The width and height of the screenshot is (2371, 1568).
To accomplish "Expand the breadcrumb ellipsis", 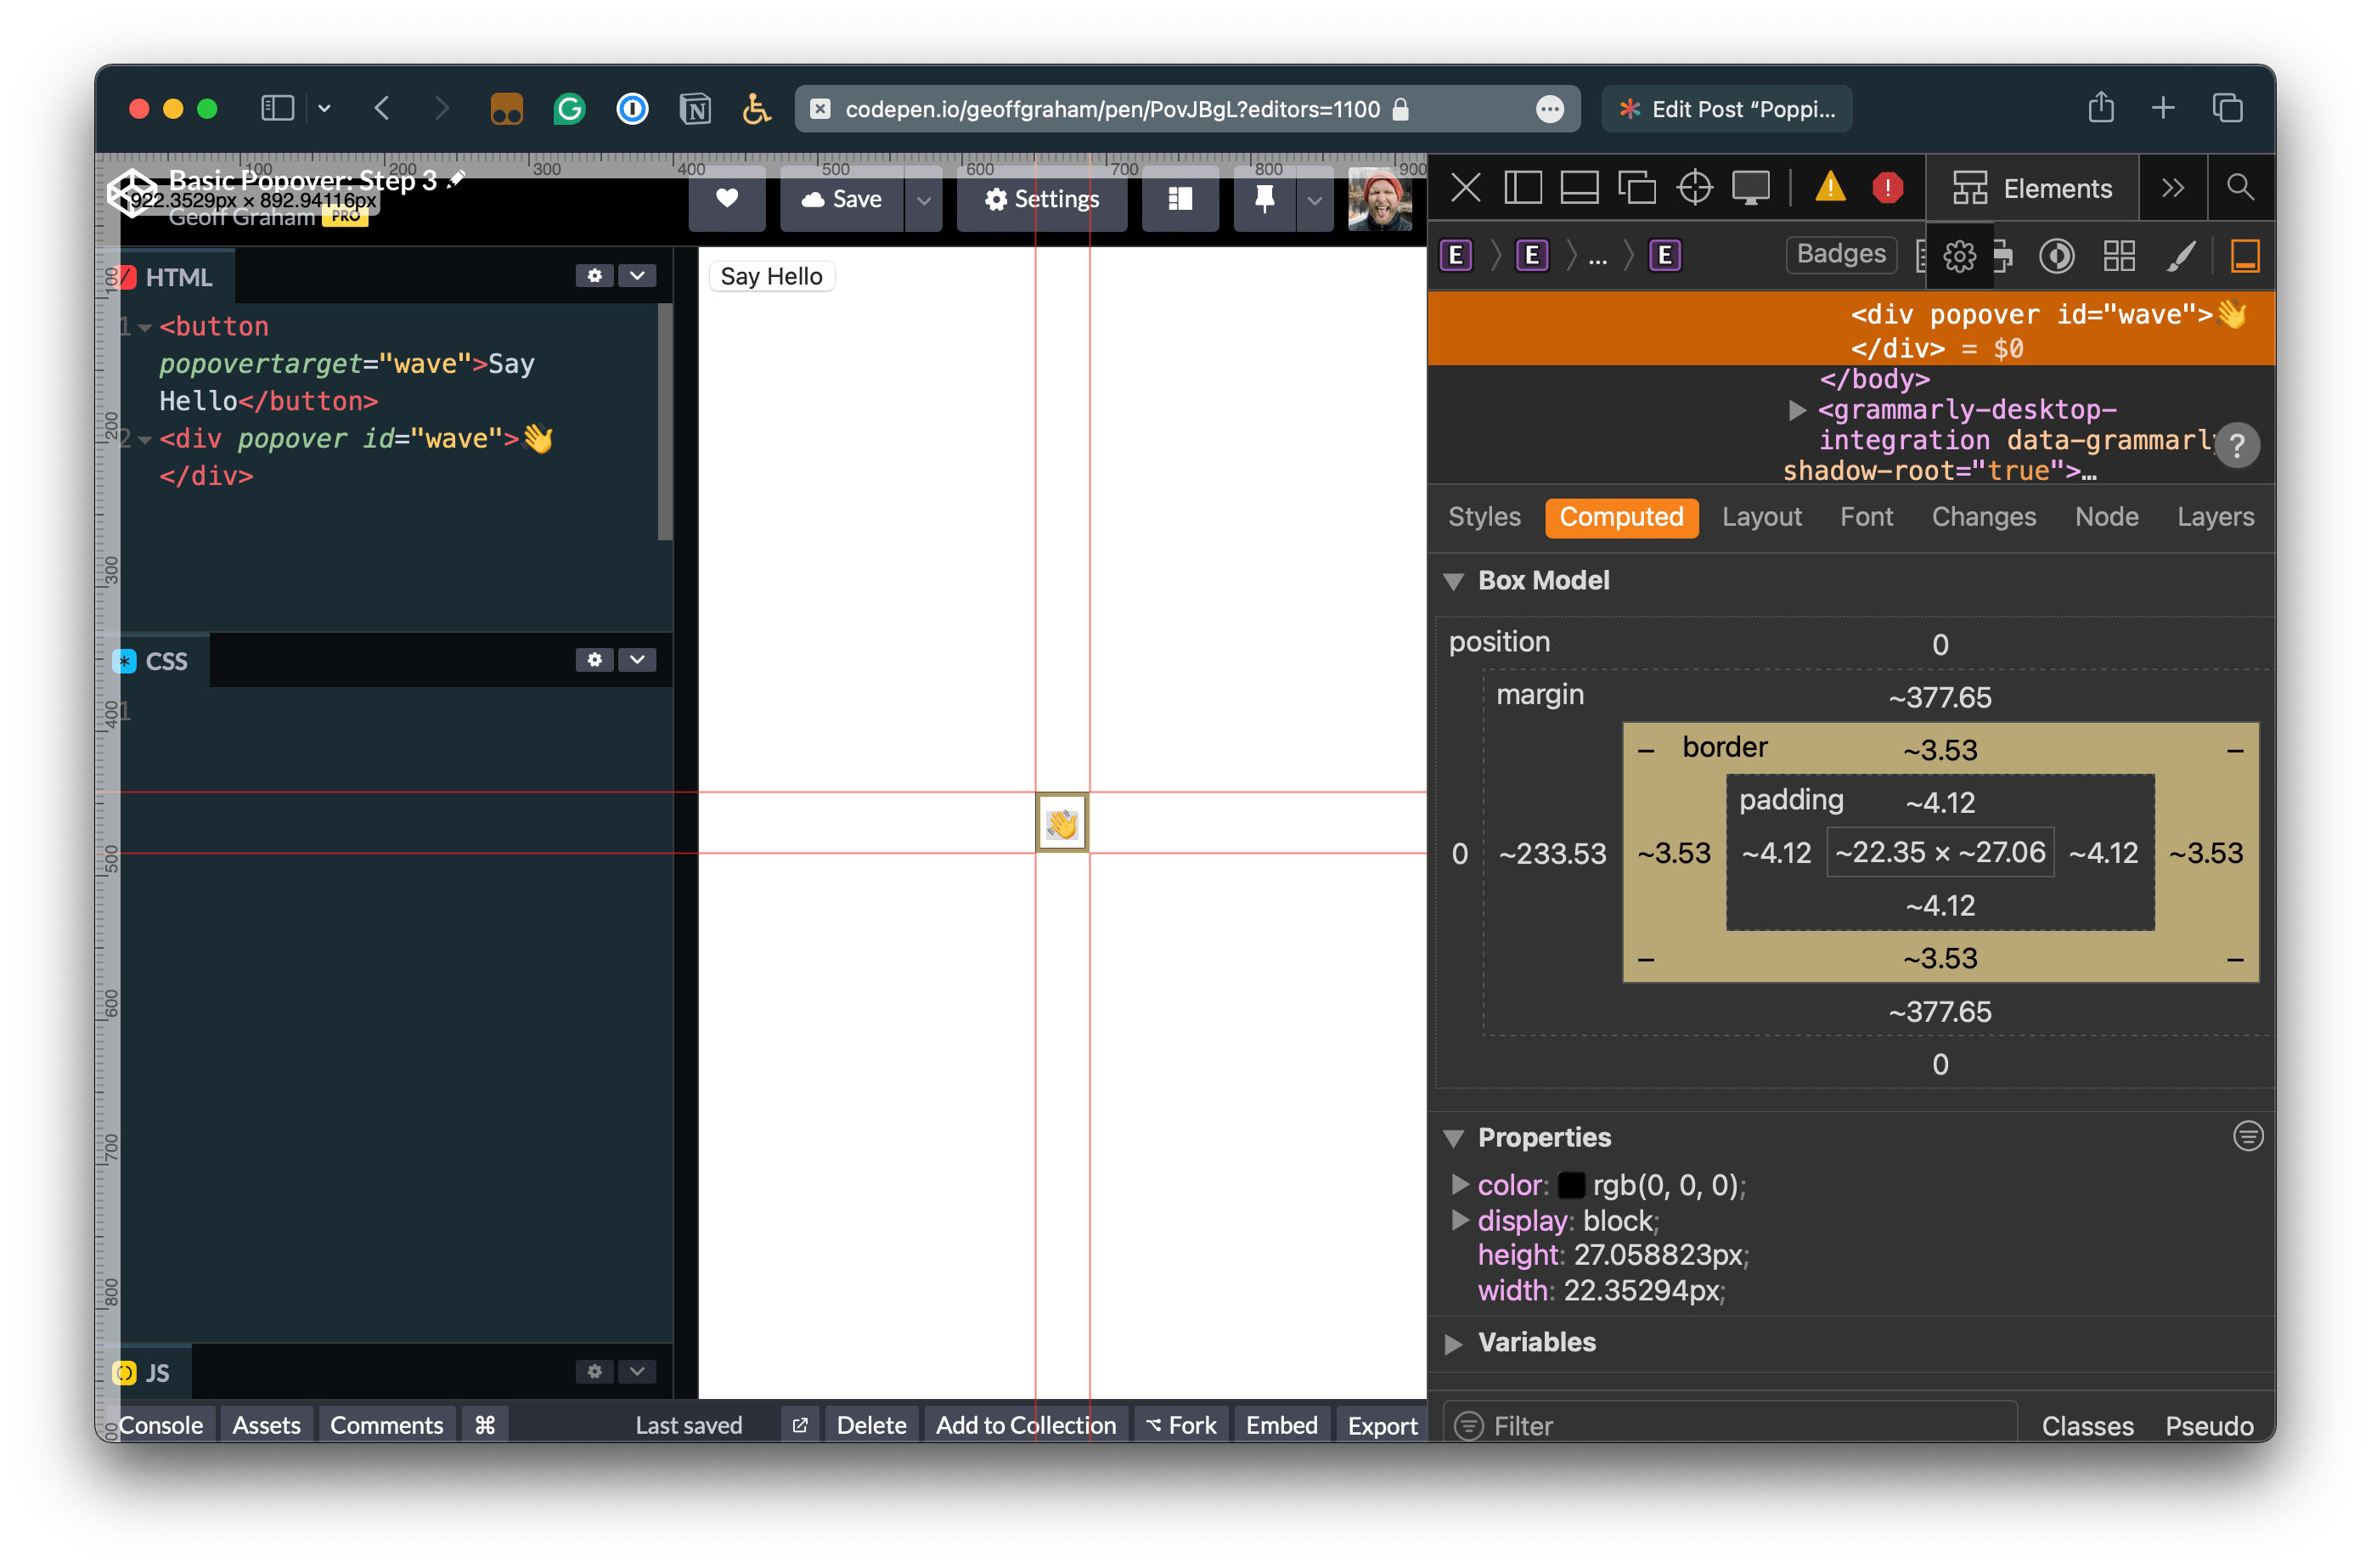I will [1597, 258].
